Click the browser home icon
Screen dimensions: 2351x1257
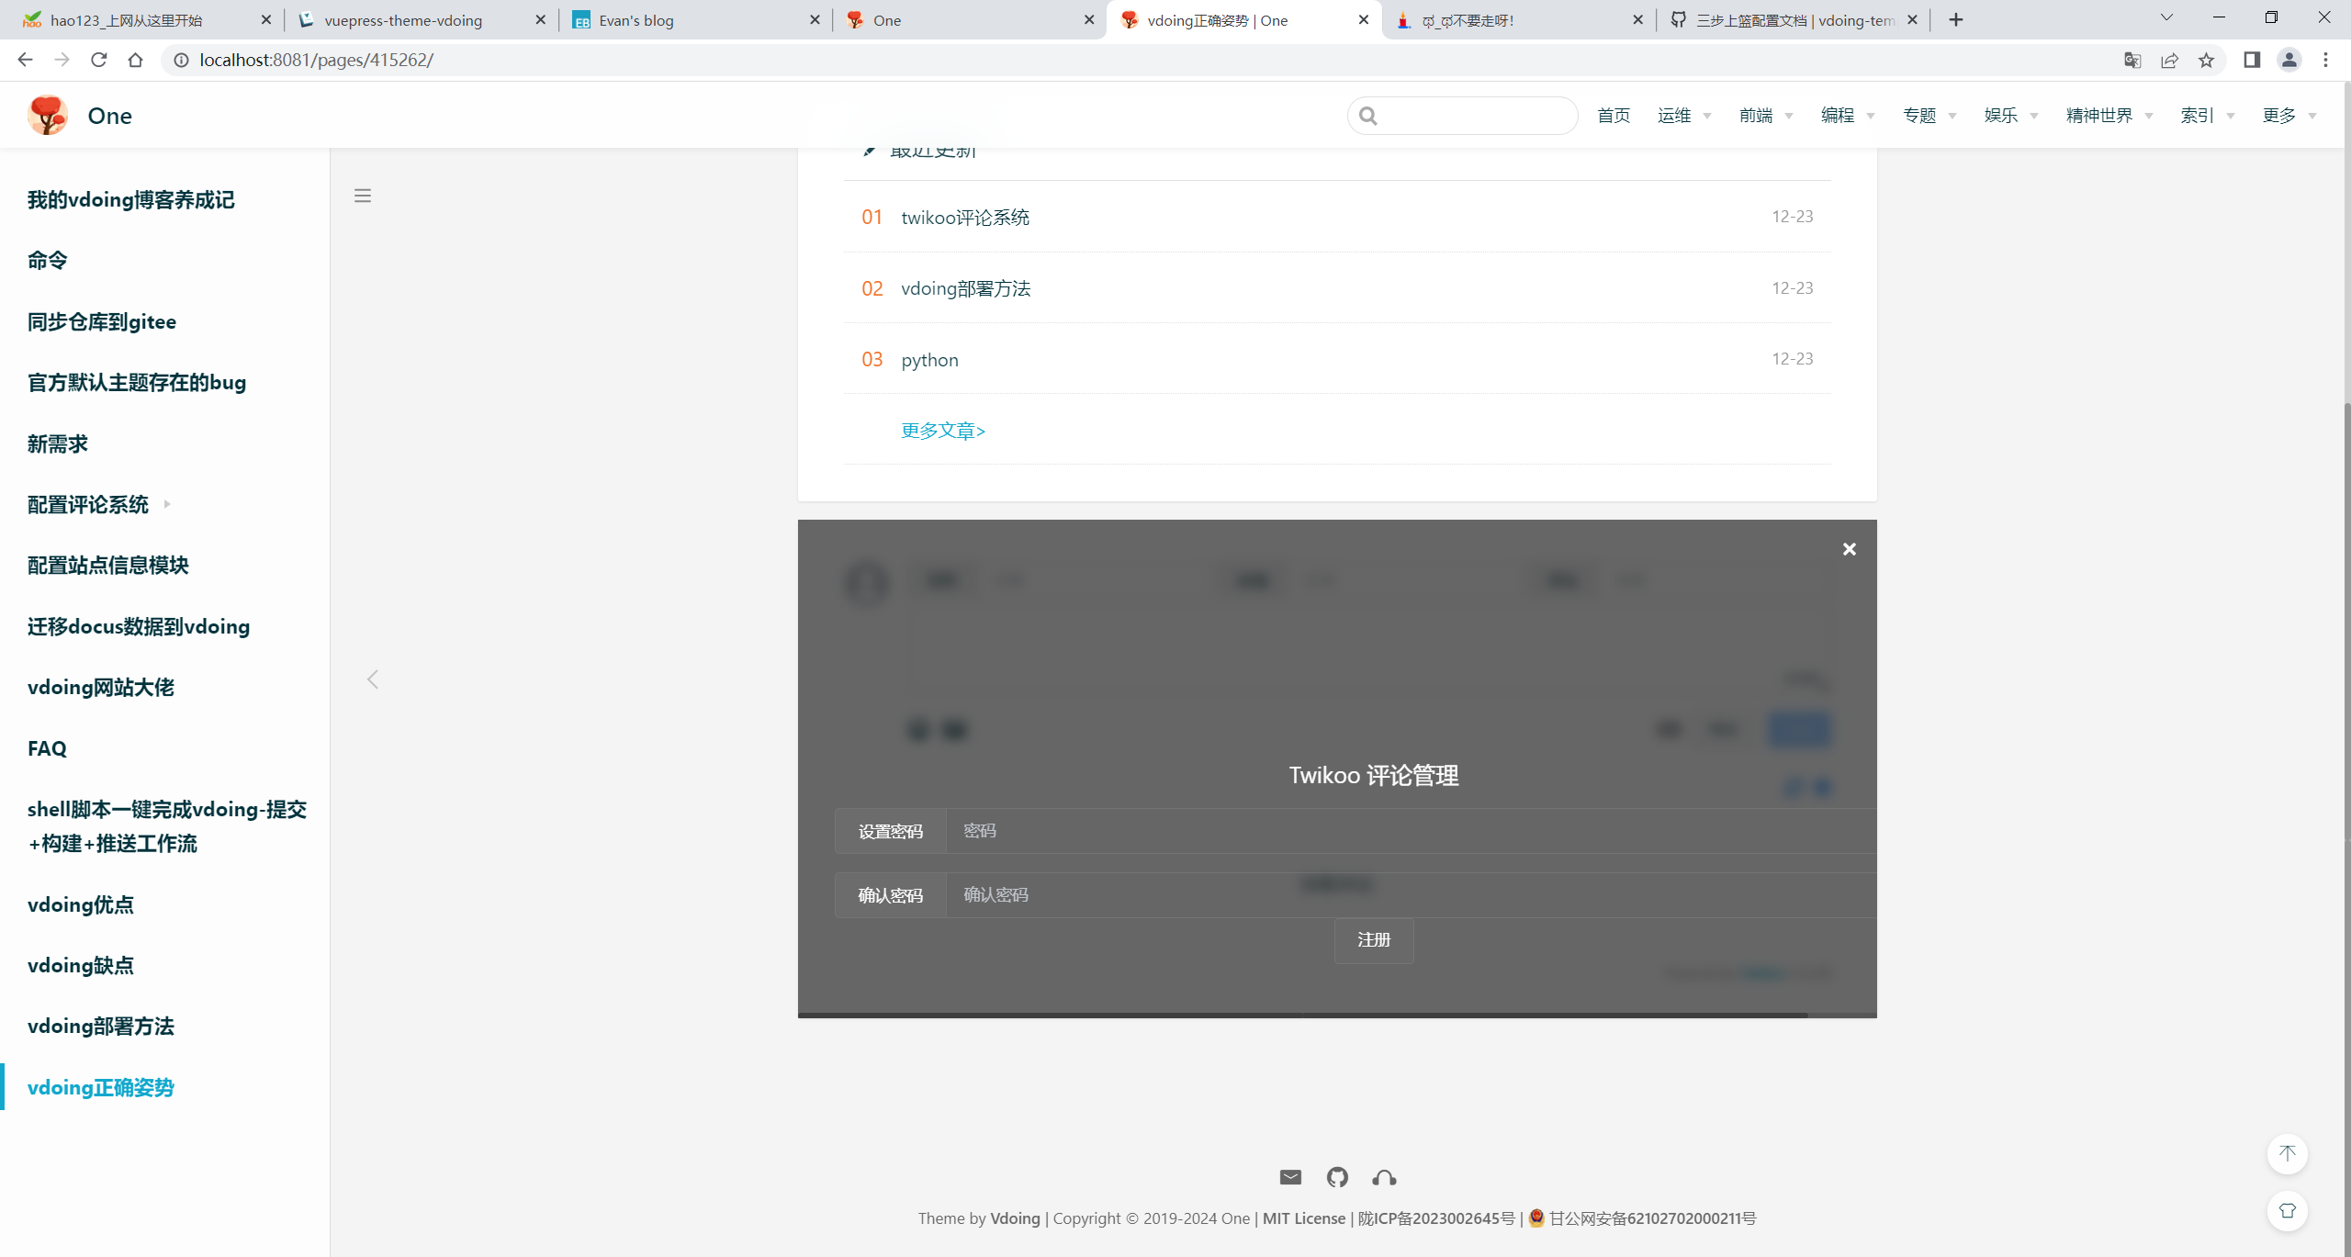click(135, 60)
